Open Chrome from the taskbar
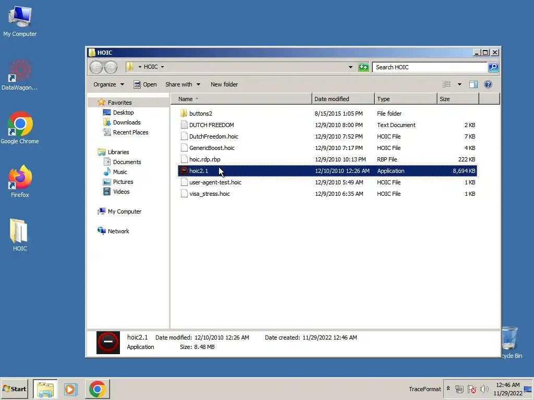 tap(98, 389)
